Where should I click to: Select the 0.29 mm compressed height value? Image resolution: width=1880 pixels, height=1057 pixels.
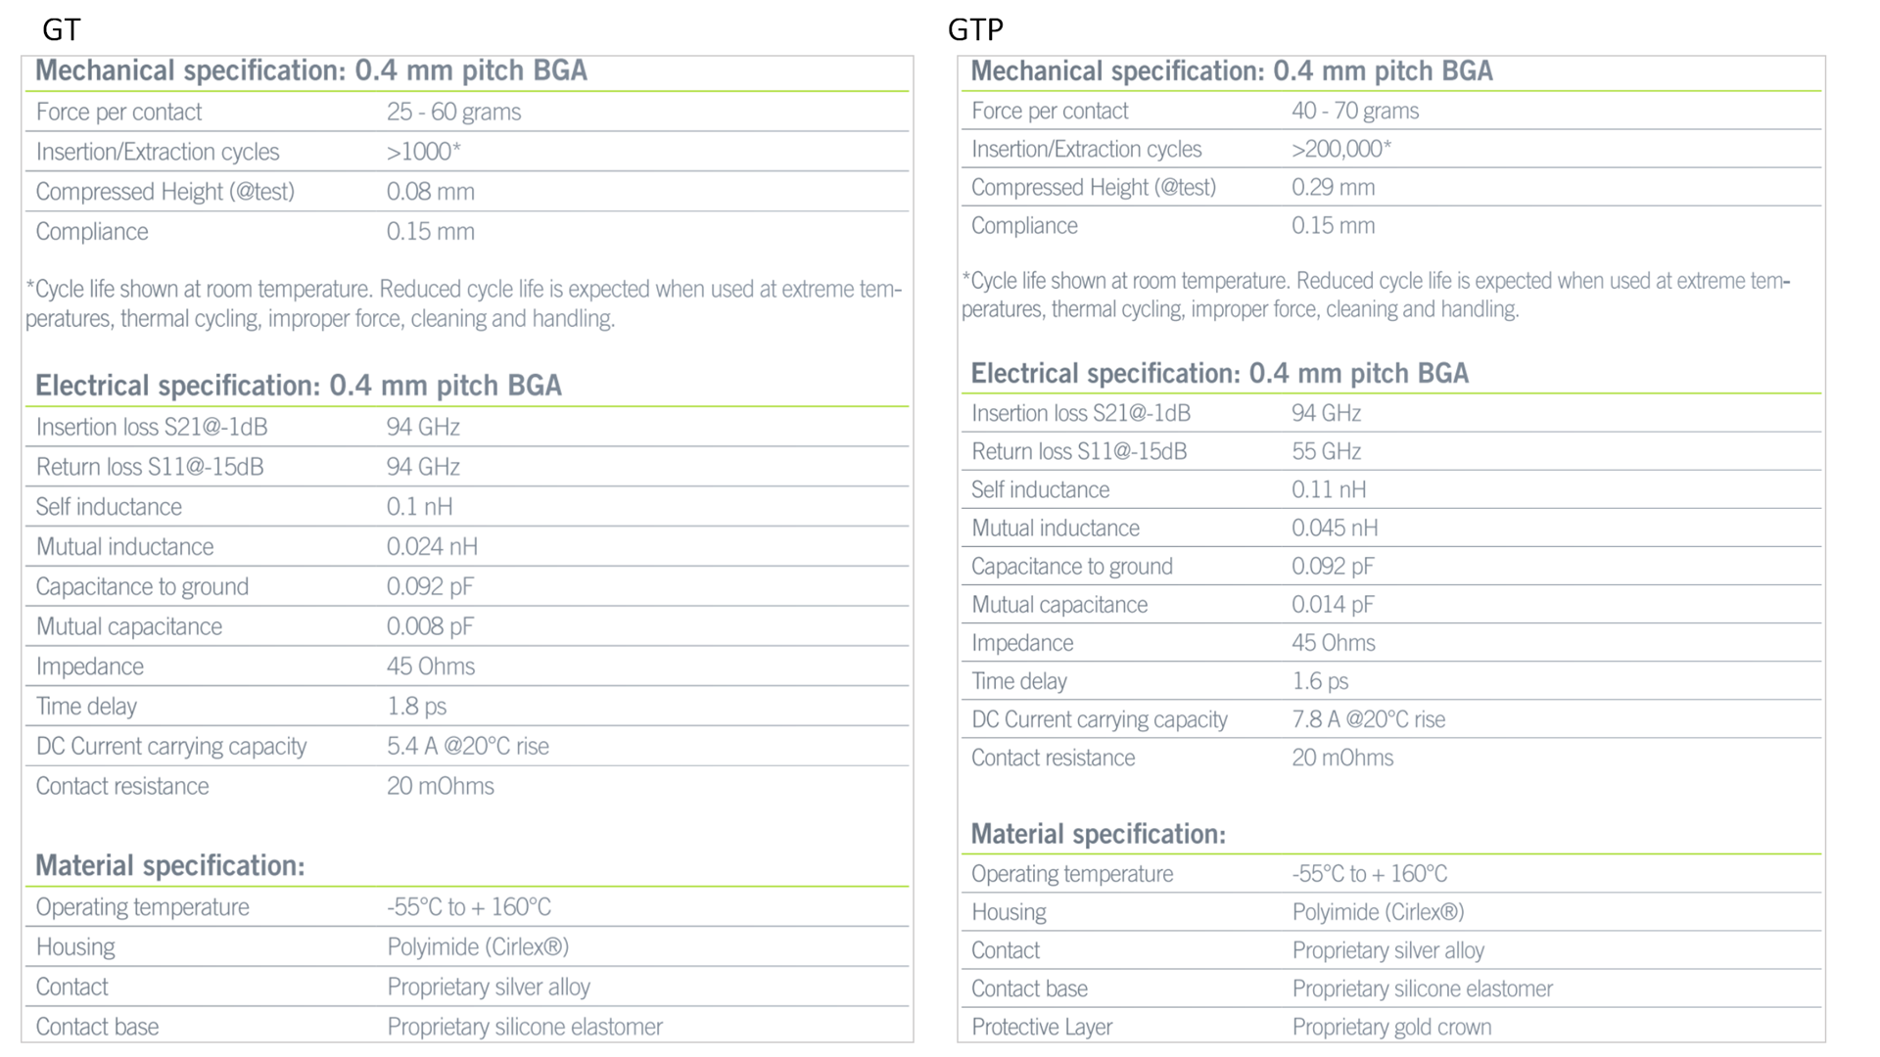1333,187
